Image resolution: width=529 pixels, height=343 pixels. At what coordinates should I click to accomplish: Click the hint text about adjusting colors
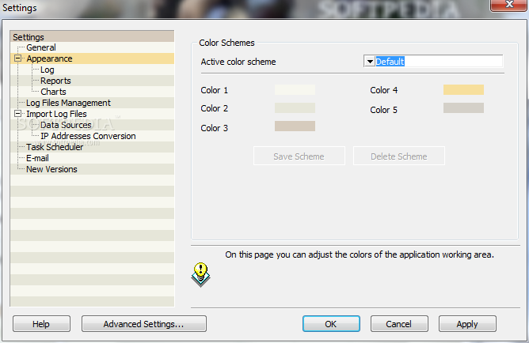pyautogui.click(x=360, y=254)
